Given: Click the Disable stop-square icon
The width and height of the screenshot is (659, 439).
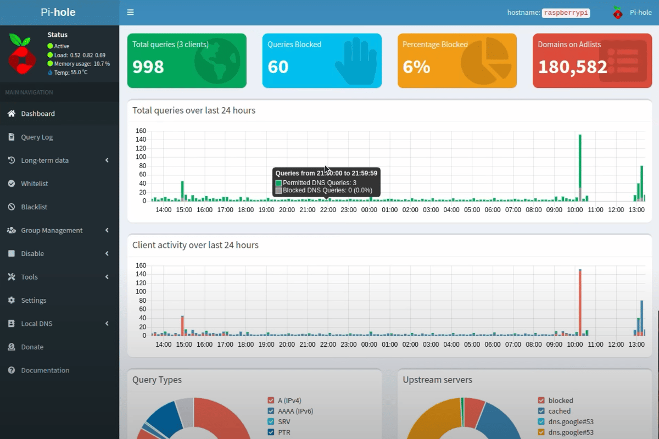Looking at the screenshot, I should [x=11, y=254].
